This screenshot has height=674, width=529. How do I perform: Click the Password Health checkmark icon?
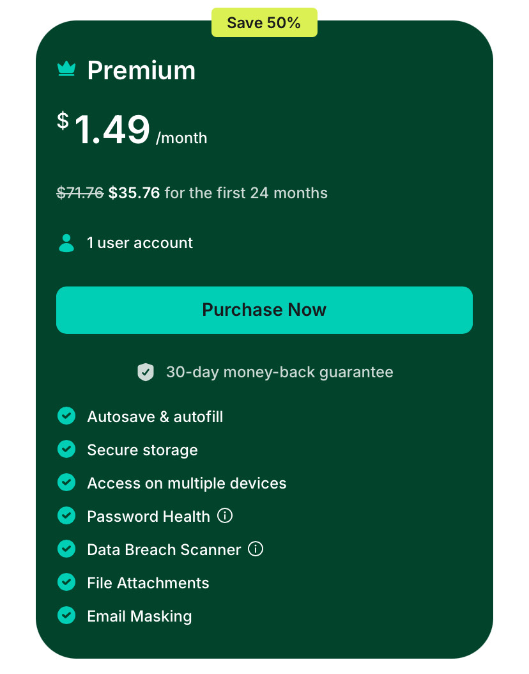[x=66, y=515]
